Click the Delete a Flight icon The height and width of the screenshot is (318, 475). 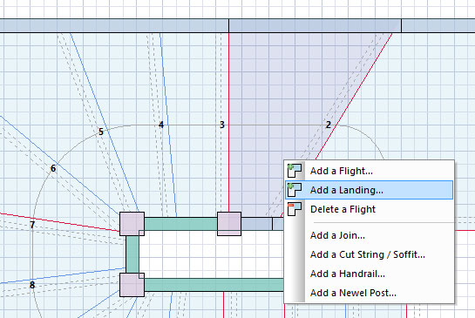coord(295,209)
